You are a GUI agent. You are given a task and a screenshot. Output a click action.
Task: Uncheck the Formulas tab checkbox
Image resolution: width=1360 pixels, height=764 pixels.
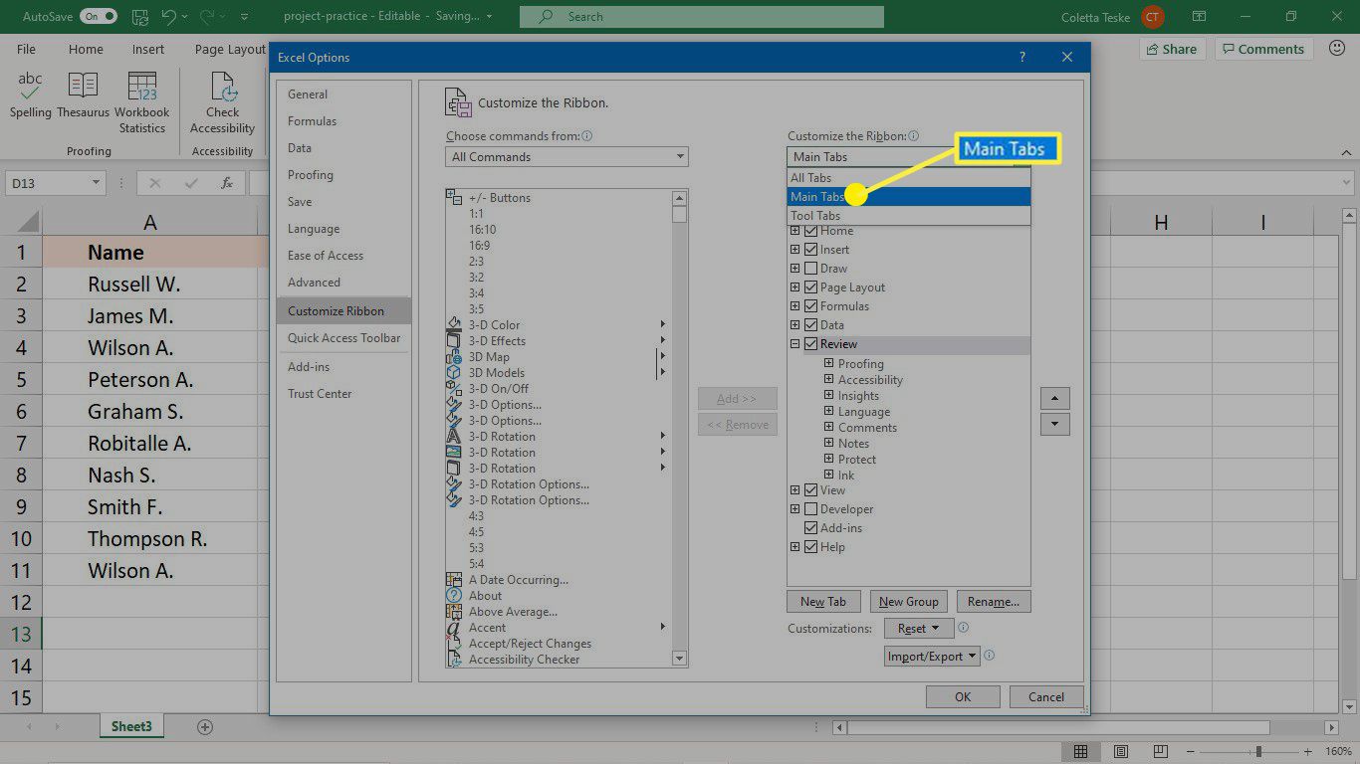coord(810,306)
